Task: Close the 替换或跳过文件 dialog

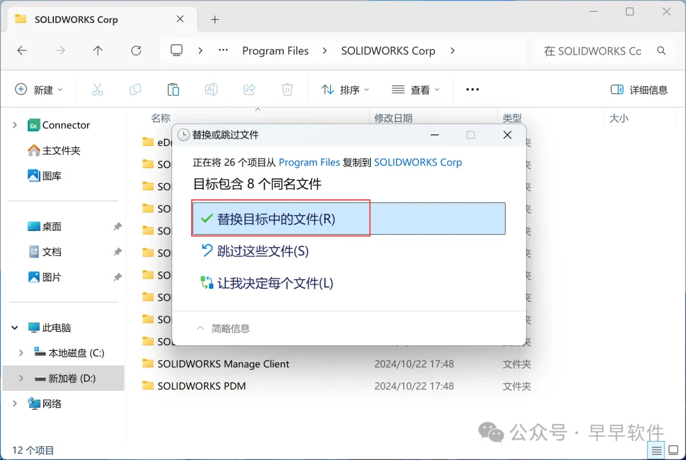Action: tap(507, 135)
